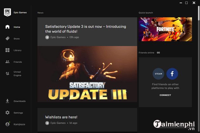Open the Wishlists are here! headline
The height and width of the screenshot is (133, 200).
61,117
